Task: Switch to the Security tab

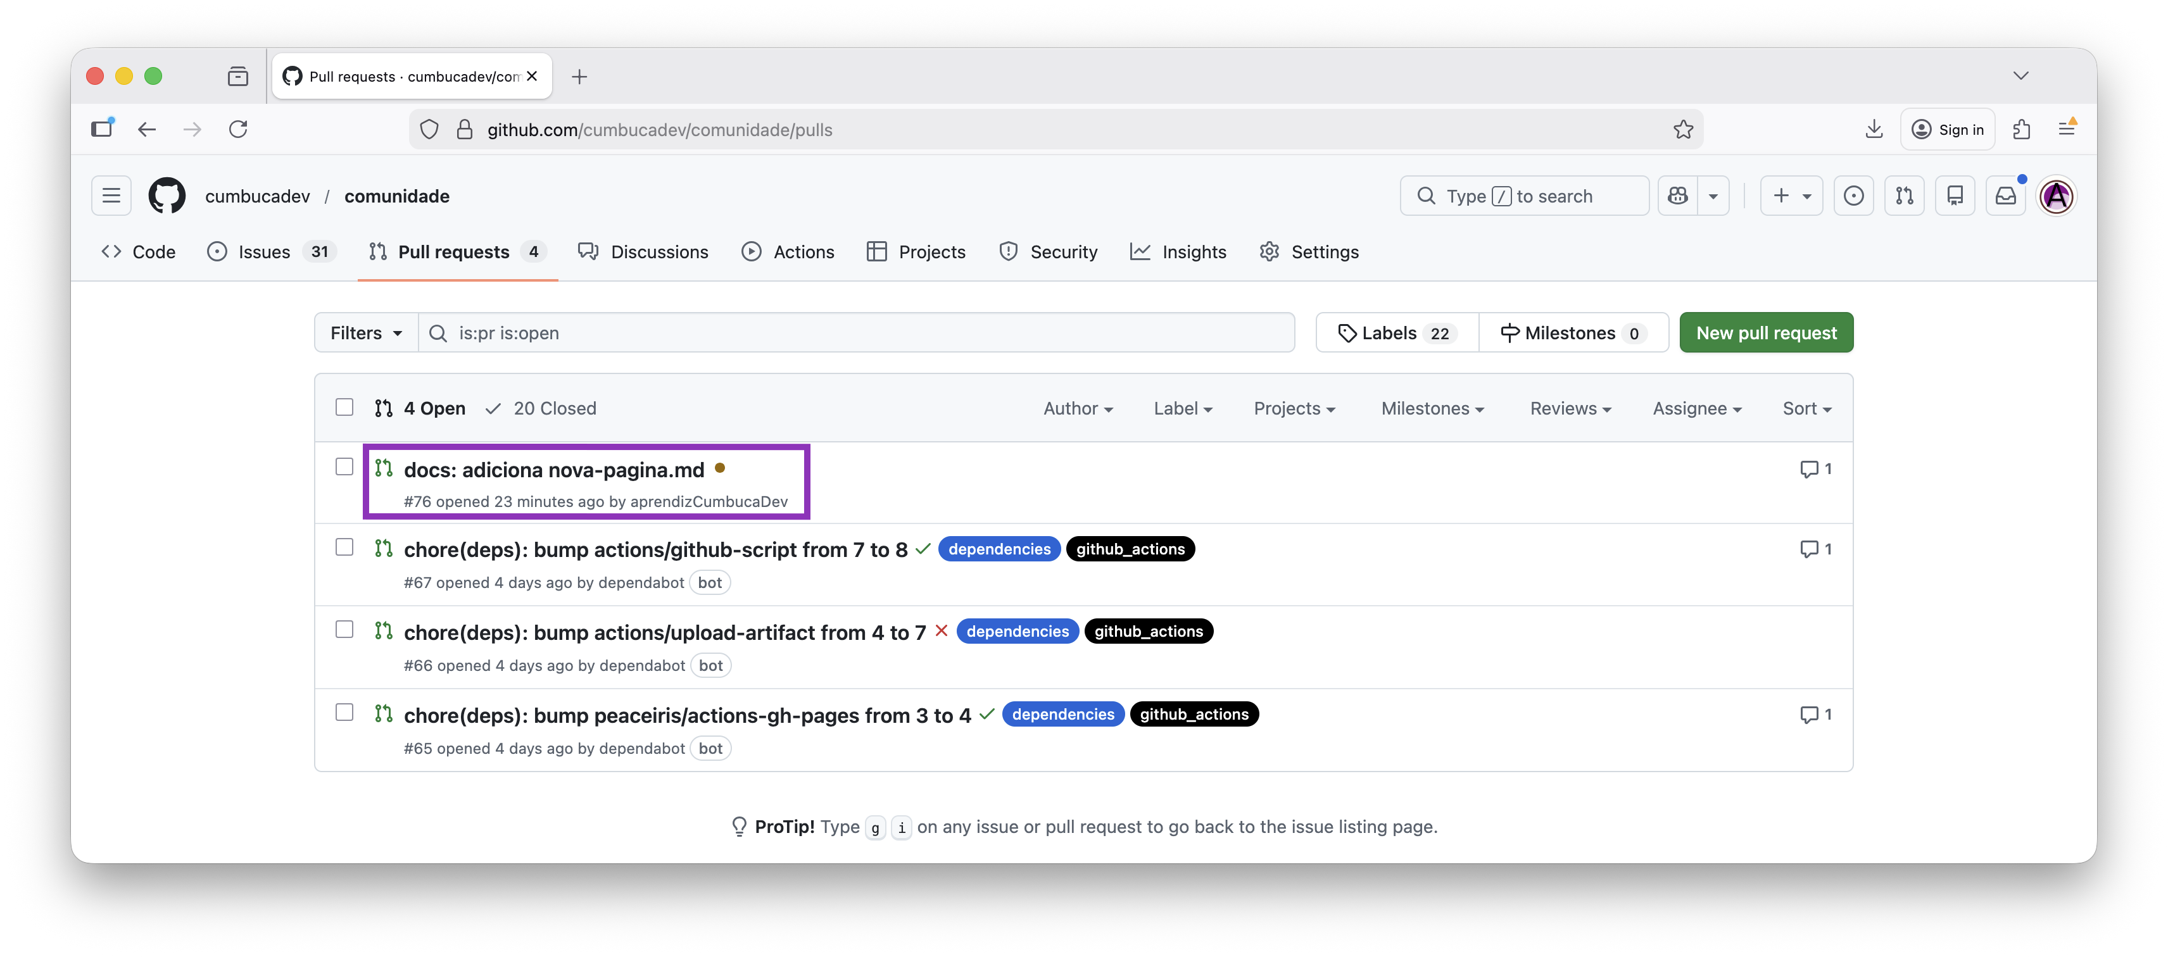Action: pos(1048,253)
